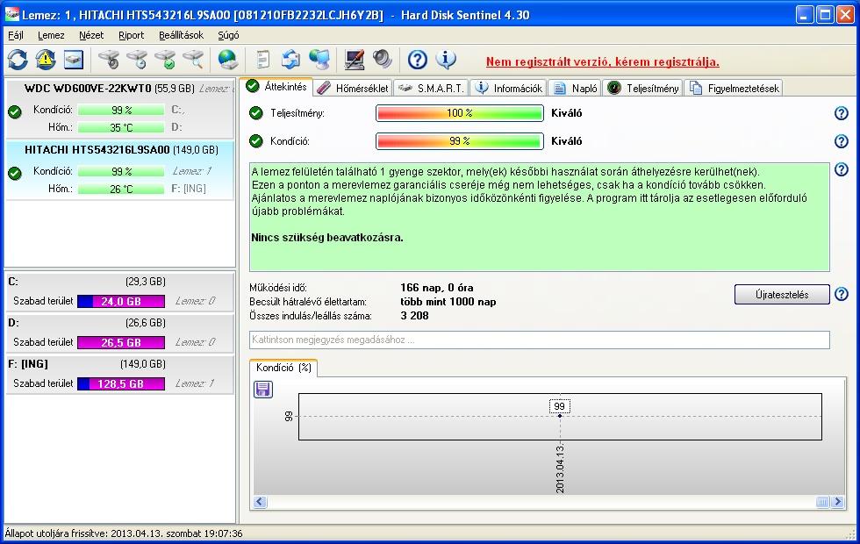This screenshot has height=544, width=860.
Task: Click the 'Nincs szükség beavatkozásra.' text
Action: (x=326, y=238)
